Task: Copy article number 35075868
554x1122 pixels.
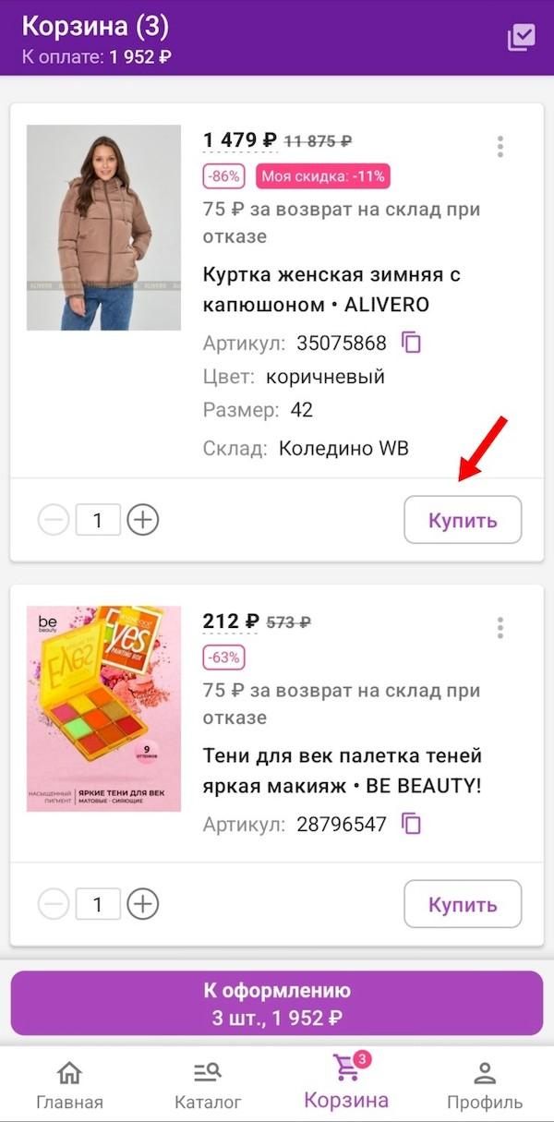Action: 412,343
